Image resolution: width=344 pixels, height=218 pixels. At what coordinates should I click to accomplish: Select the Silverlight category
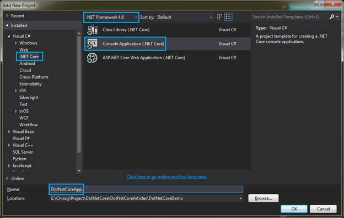[x=29, y=97]
